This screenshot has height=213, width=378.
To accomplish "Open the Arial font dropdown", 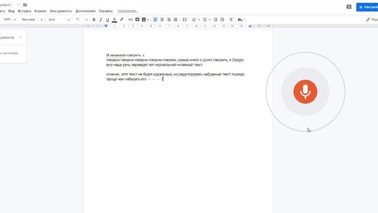I will click(x=59, y=20).
